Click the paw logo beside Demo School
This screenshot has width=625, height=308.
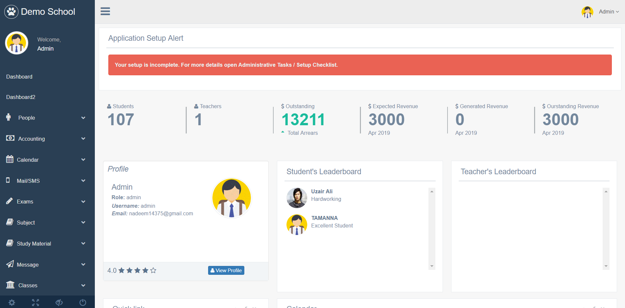coord(11,12)
